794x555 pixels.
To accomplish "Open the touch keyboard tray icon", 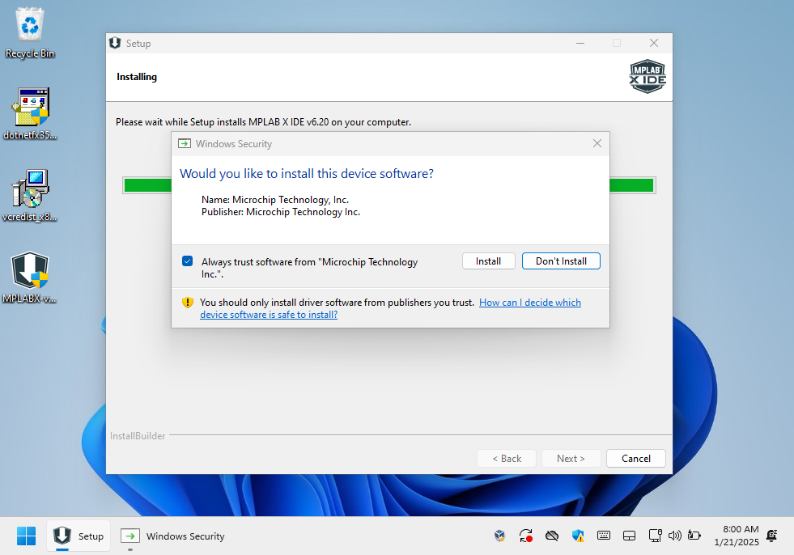I will pos(604,536).
